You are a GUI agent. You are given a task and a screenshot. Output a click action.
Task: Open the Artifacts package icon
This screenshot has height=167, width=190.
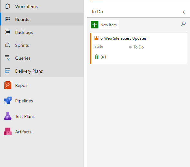8,131
